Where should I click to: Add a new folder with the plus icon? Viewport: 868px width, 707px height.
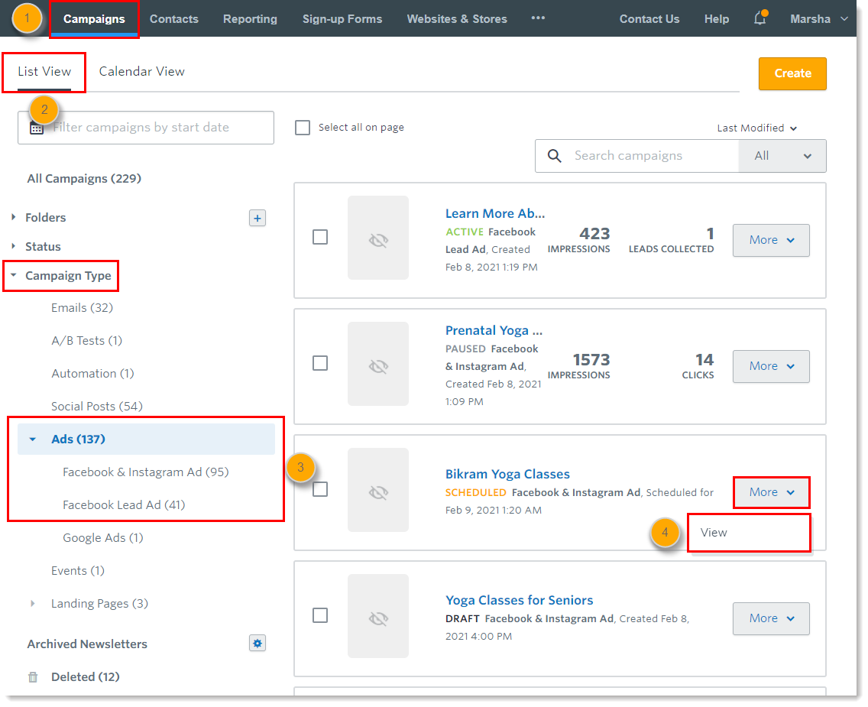(x=257, y=218)
